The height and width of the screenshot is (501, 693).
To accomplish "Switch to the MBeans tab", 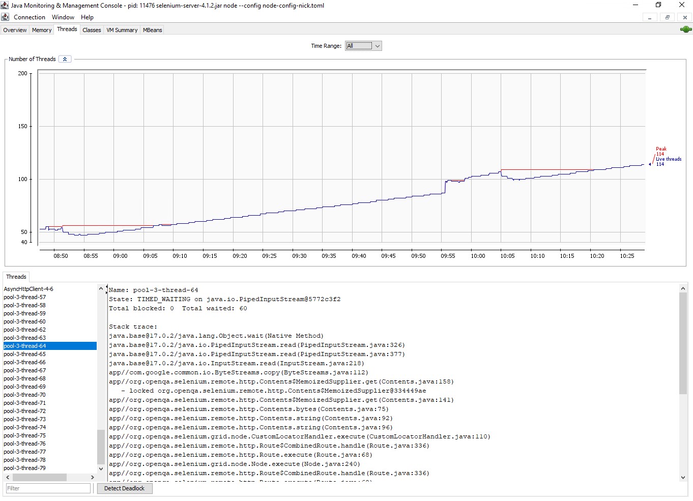I will (x=152, y=30).
